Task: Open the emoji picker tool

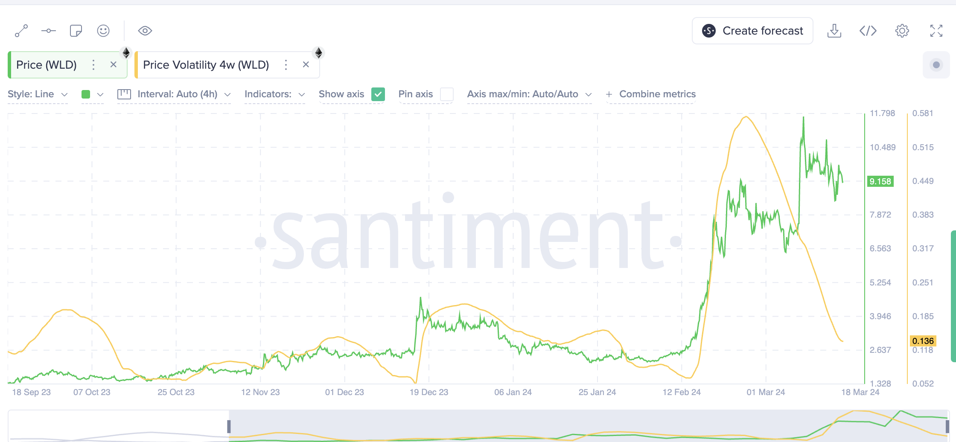Action: point(103,31)
